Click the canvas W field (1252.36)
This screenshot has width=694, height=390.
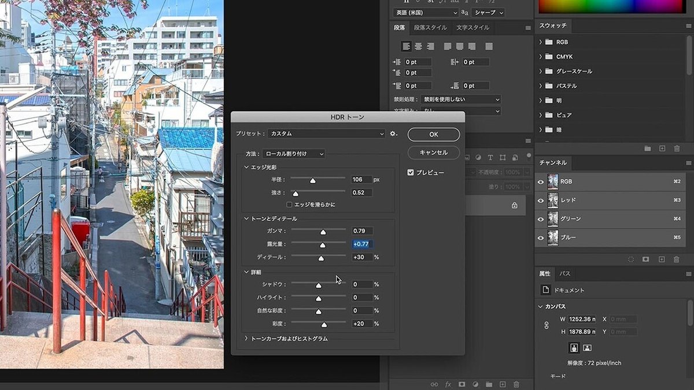582,319
